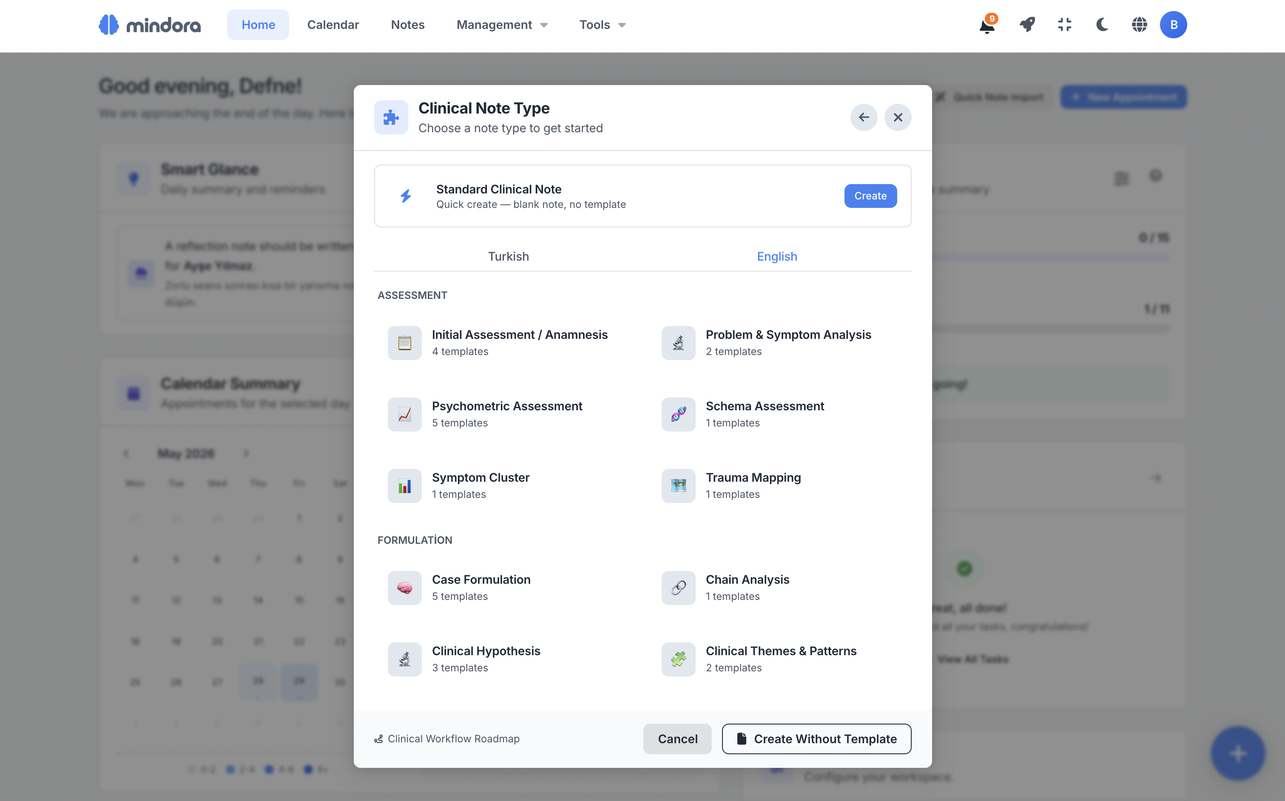Viewport: 1285px width, 801px height.
Task: Click the mindora brain logo
Action: coord(108,25)
